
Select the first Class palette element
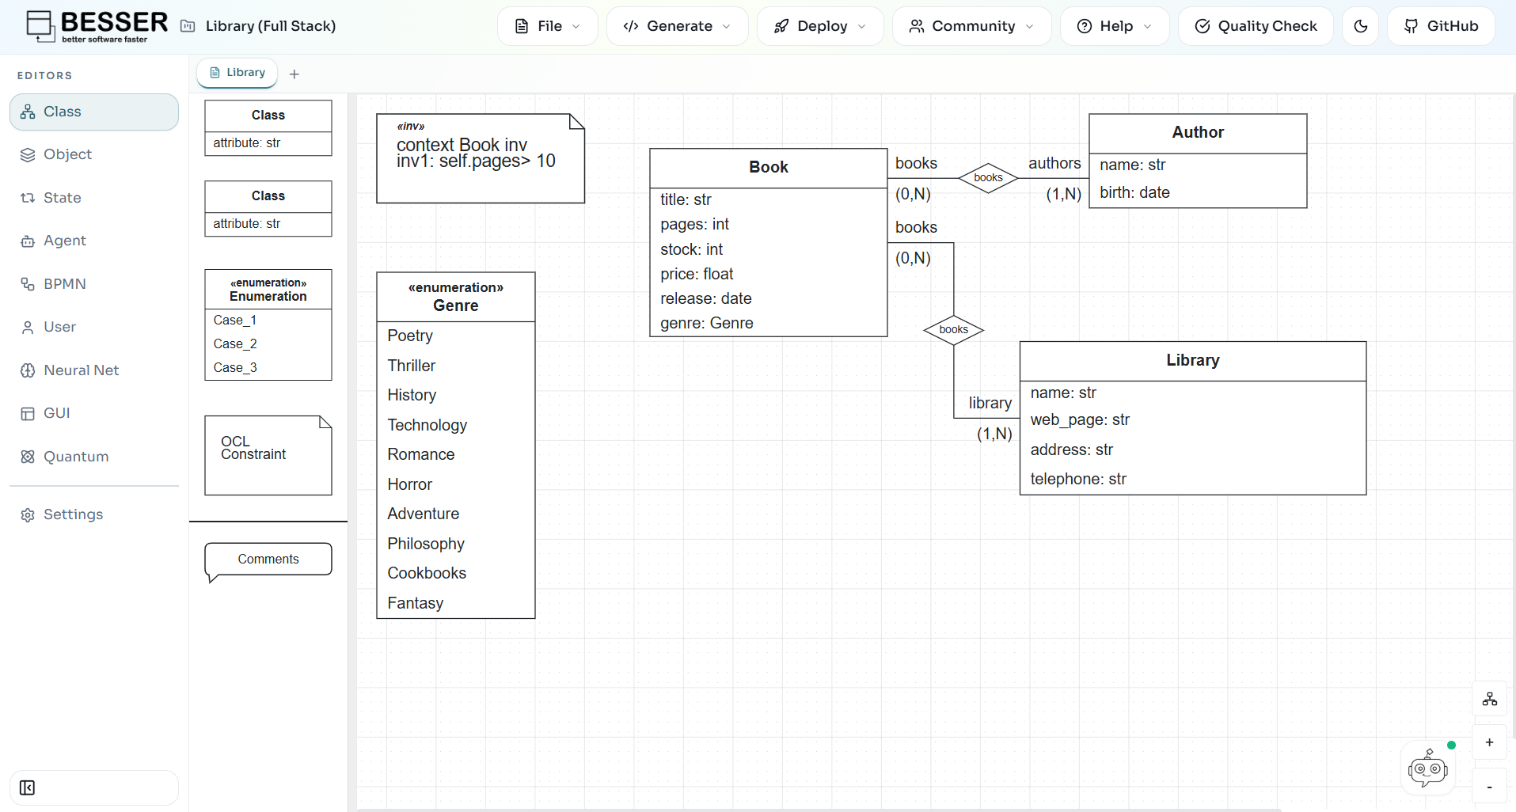pos(268,127)
